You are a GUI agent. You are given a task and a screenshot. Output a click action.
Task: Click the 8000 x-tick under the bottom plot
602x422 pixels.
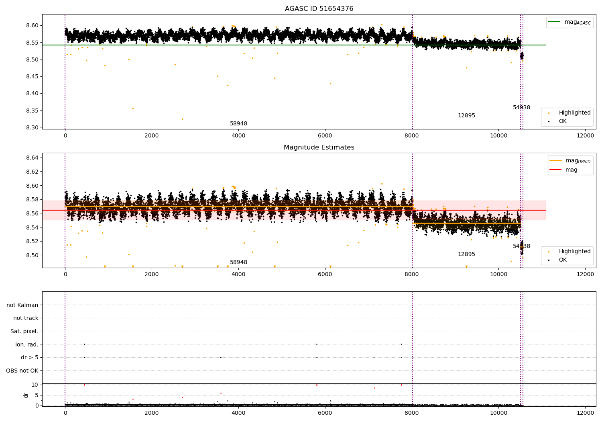412,413
